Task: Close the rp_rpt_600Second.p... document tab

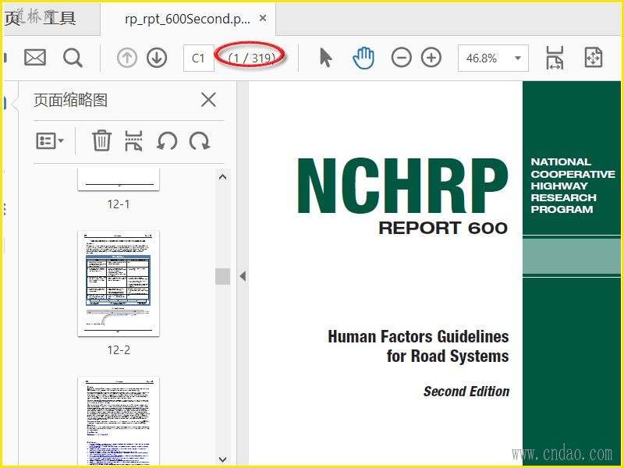Action: tap(263, 18)
